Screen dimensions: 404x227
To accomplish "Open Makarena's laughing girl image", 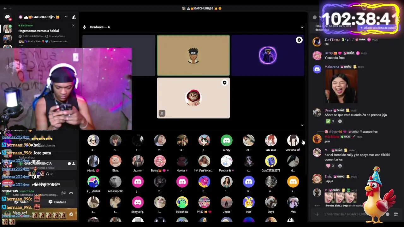I will [x=341, y=86].
